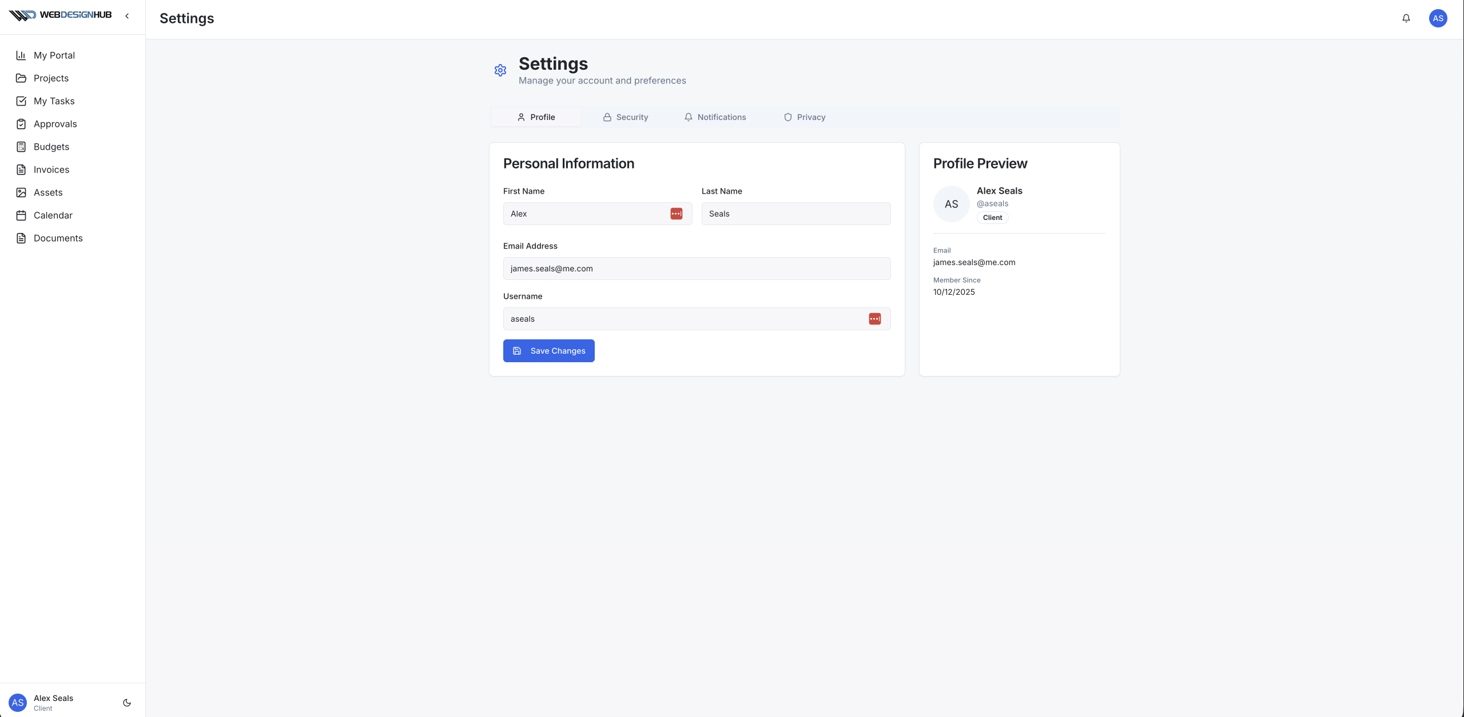Viewport: 1464px width, 717px height.
Task: Click into the Email Address field
Action: pyautogui.click(x=696, y=269)
